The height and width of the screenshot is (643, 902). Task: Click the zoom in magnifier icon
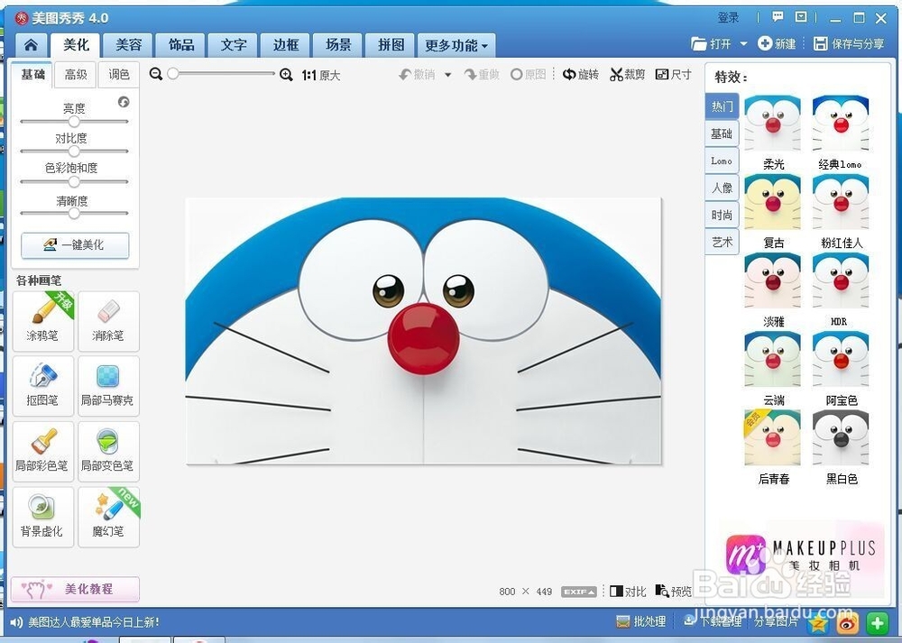point(286,75)
